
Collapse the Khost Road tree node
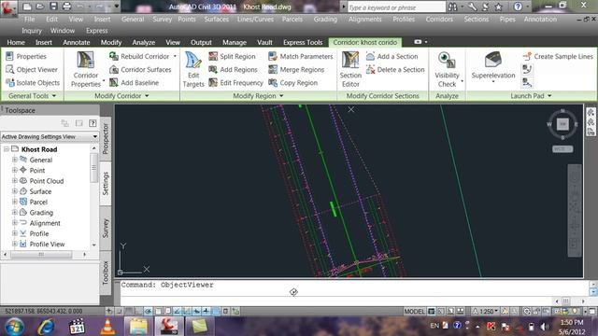tap(7, 149)
